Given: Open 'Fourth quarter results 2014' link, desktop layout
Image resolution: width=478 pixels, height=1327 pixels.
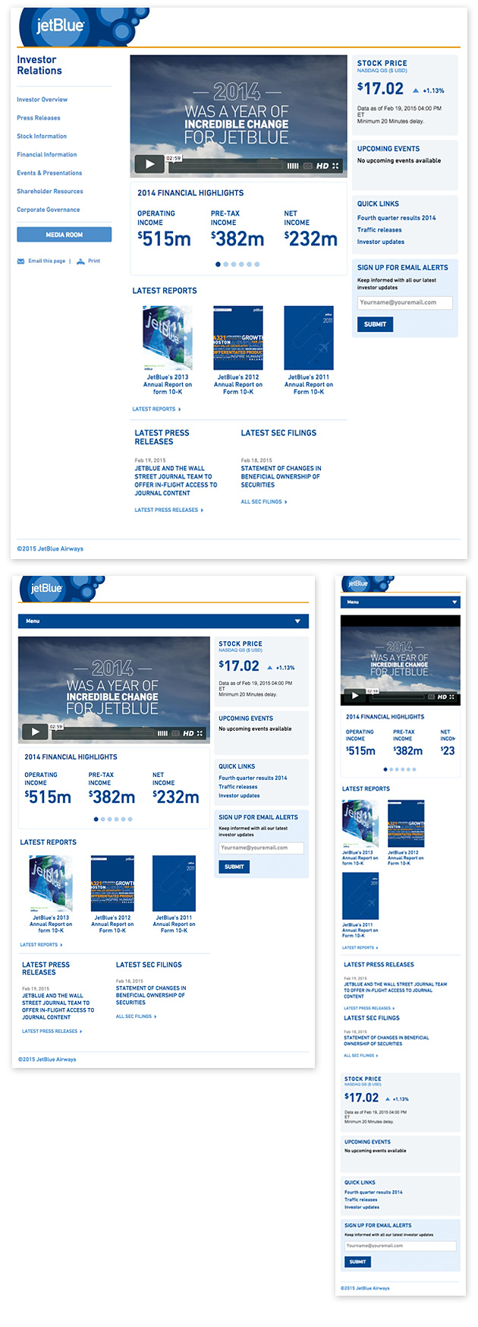Looking at the screenshot, I should pyautogui.click(x=397, y=218).
